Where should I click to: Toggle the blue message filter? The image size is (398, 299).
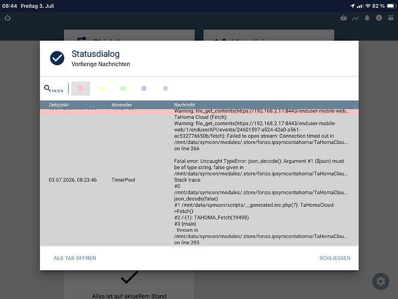(144, 89)
